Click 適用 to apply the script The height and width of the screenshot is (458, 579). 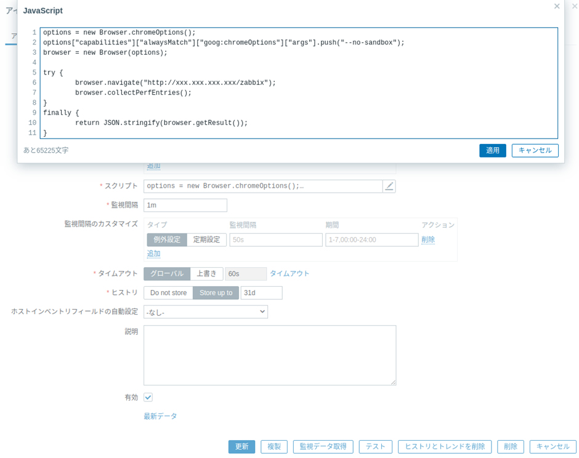click(492, 150)
